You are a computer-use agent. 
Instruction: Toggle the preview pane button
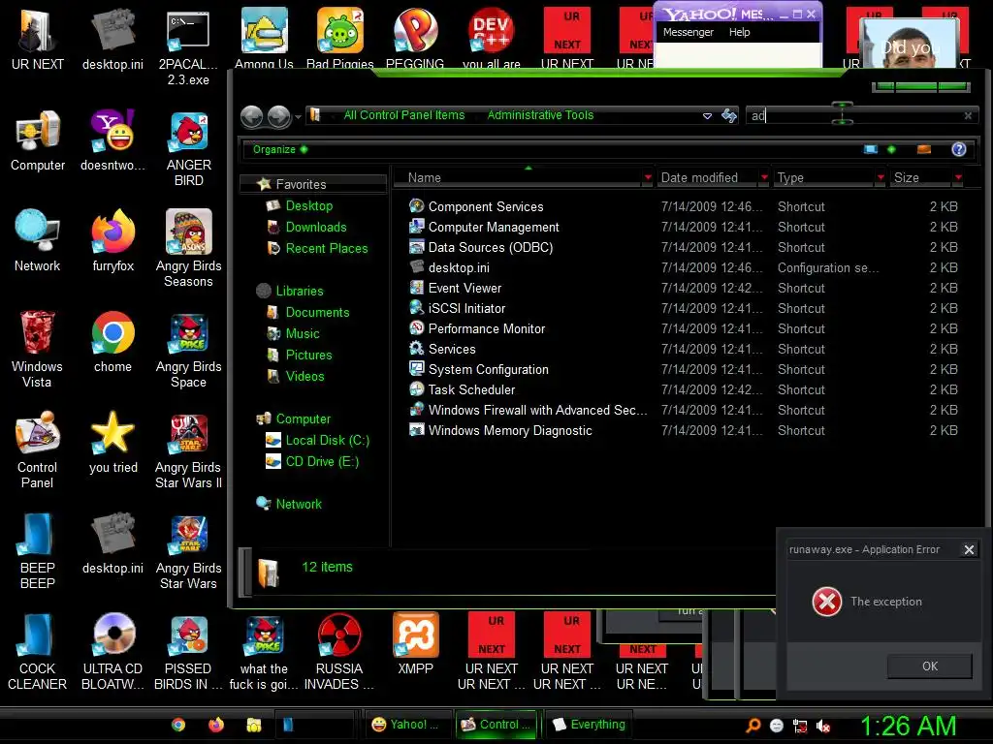pyautogui.click(x=924, y=149)
